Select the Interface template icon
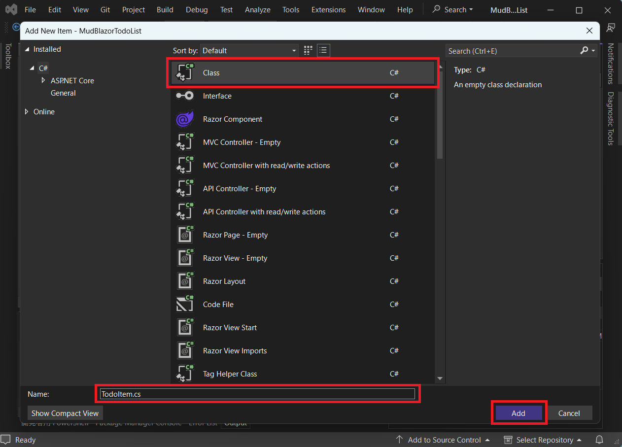622x447 pixels. pyautogui.click(x=185, y=96)
